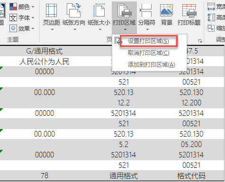Select 设置打印区域(S) from the menu

[148, 41]
